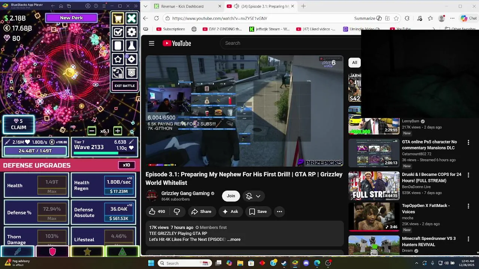The height and width of the screenshot is (269, 479).
Task: Change the x10 upgrade multiplier
Action: tap(126, 165)
